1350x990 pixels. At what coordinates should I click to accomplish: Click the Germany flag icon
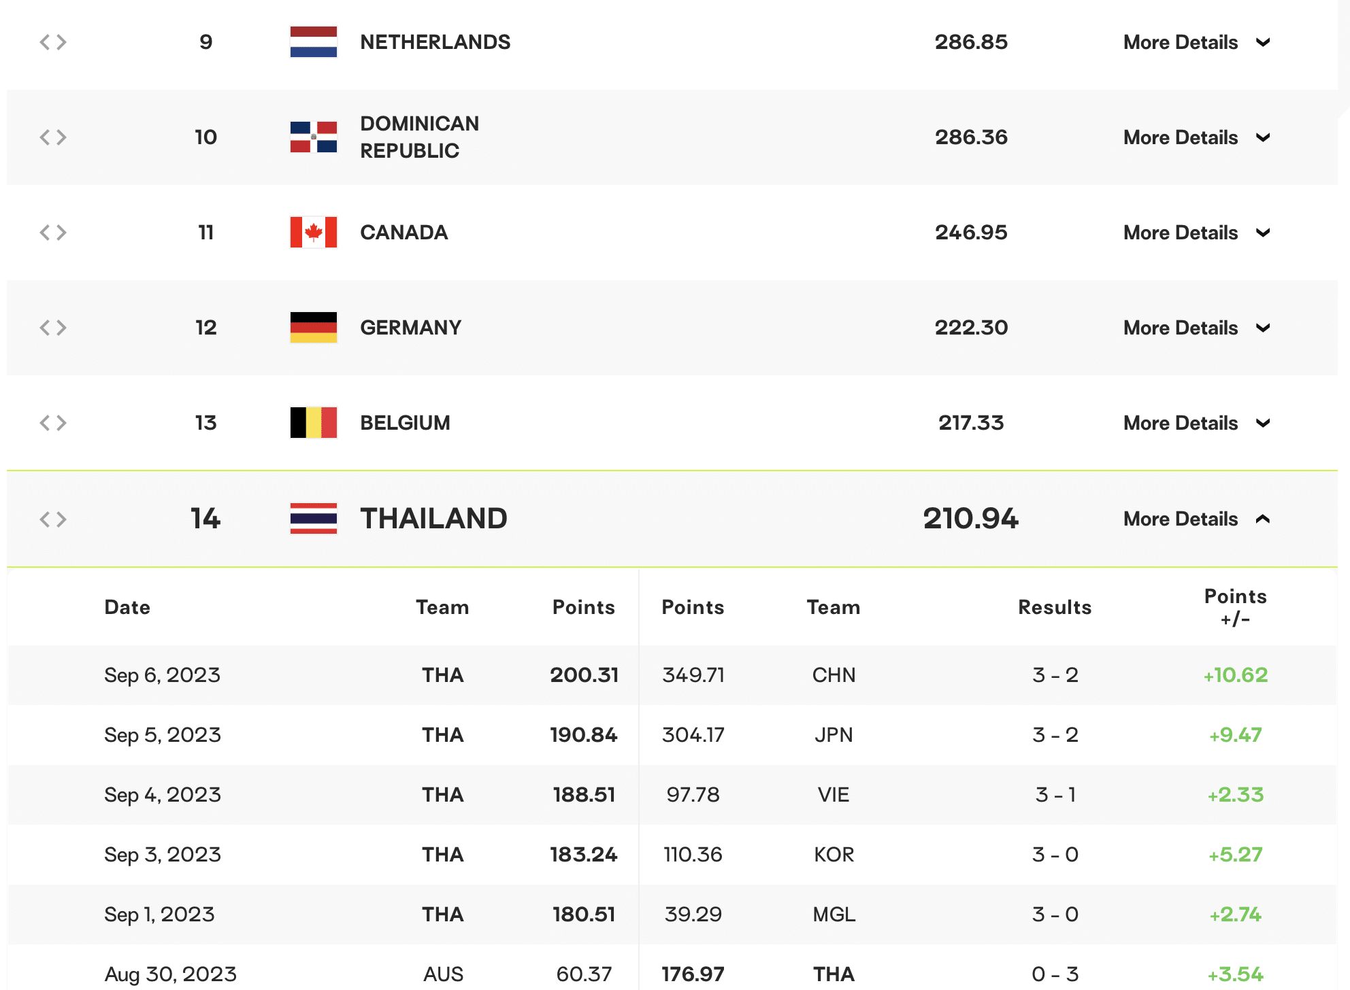tap(313, 327)
